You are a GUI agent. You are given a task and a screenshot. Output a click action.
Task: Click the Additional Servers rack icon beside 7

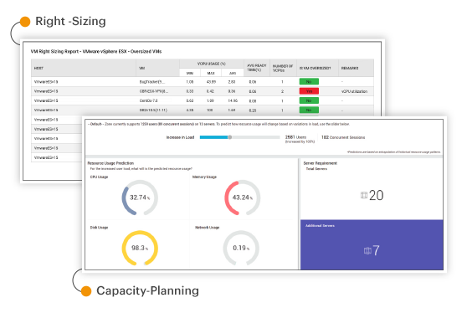367,251
